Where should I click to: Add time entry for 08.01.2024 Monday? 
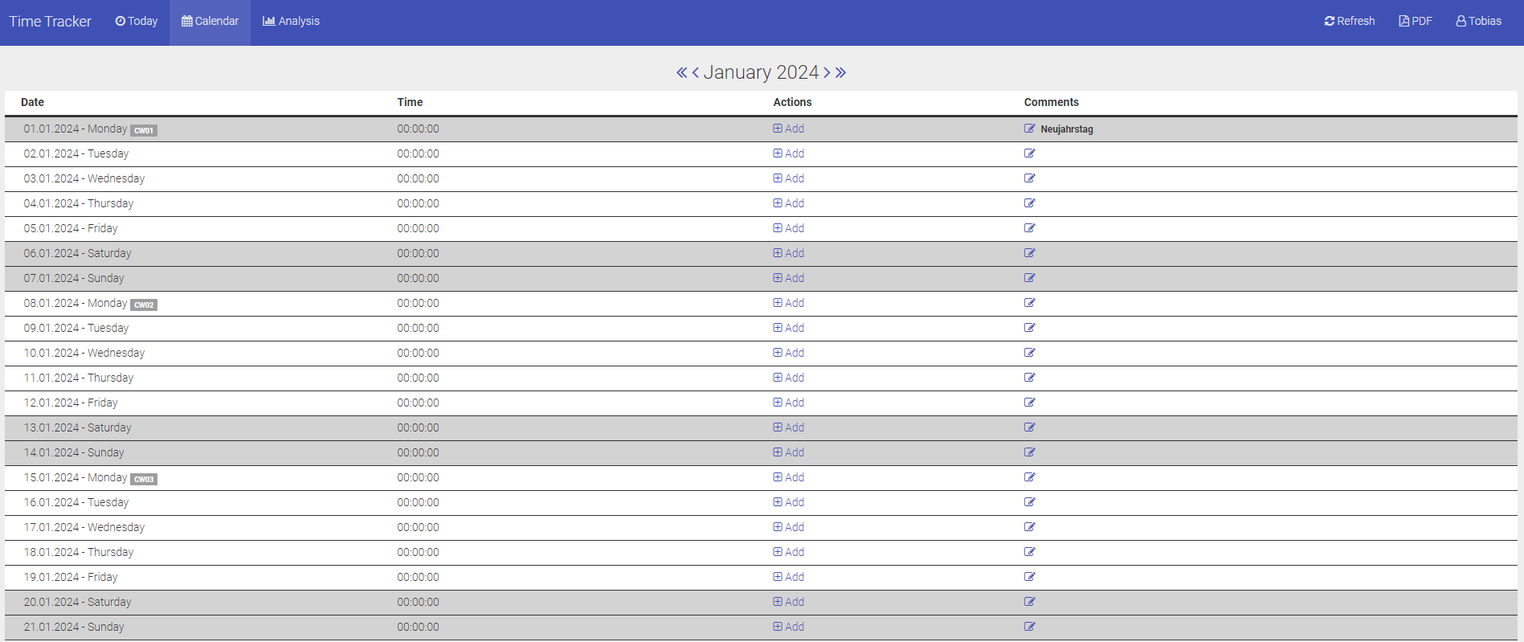789,303
